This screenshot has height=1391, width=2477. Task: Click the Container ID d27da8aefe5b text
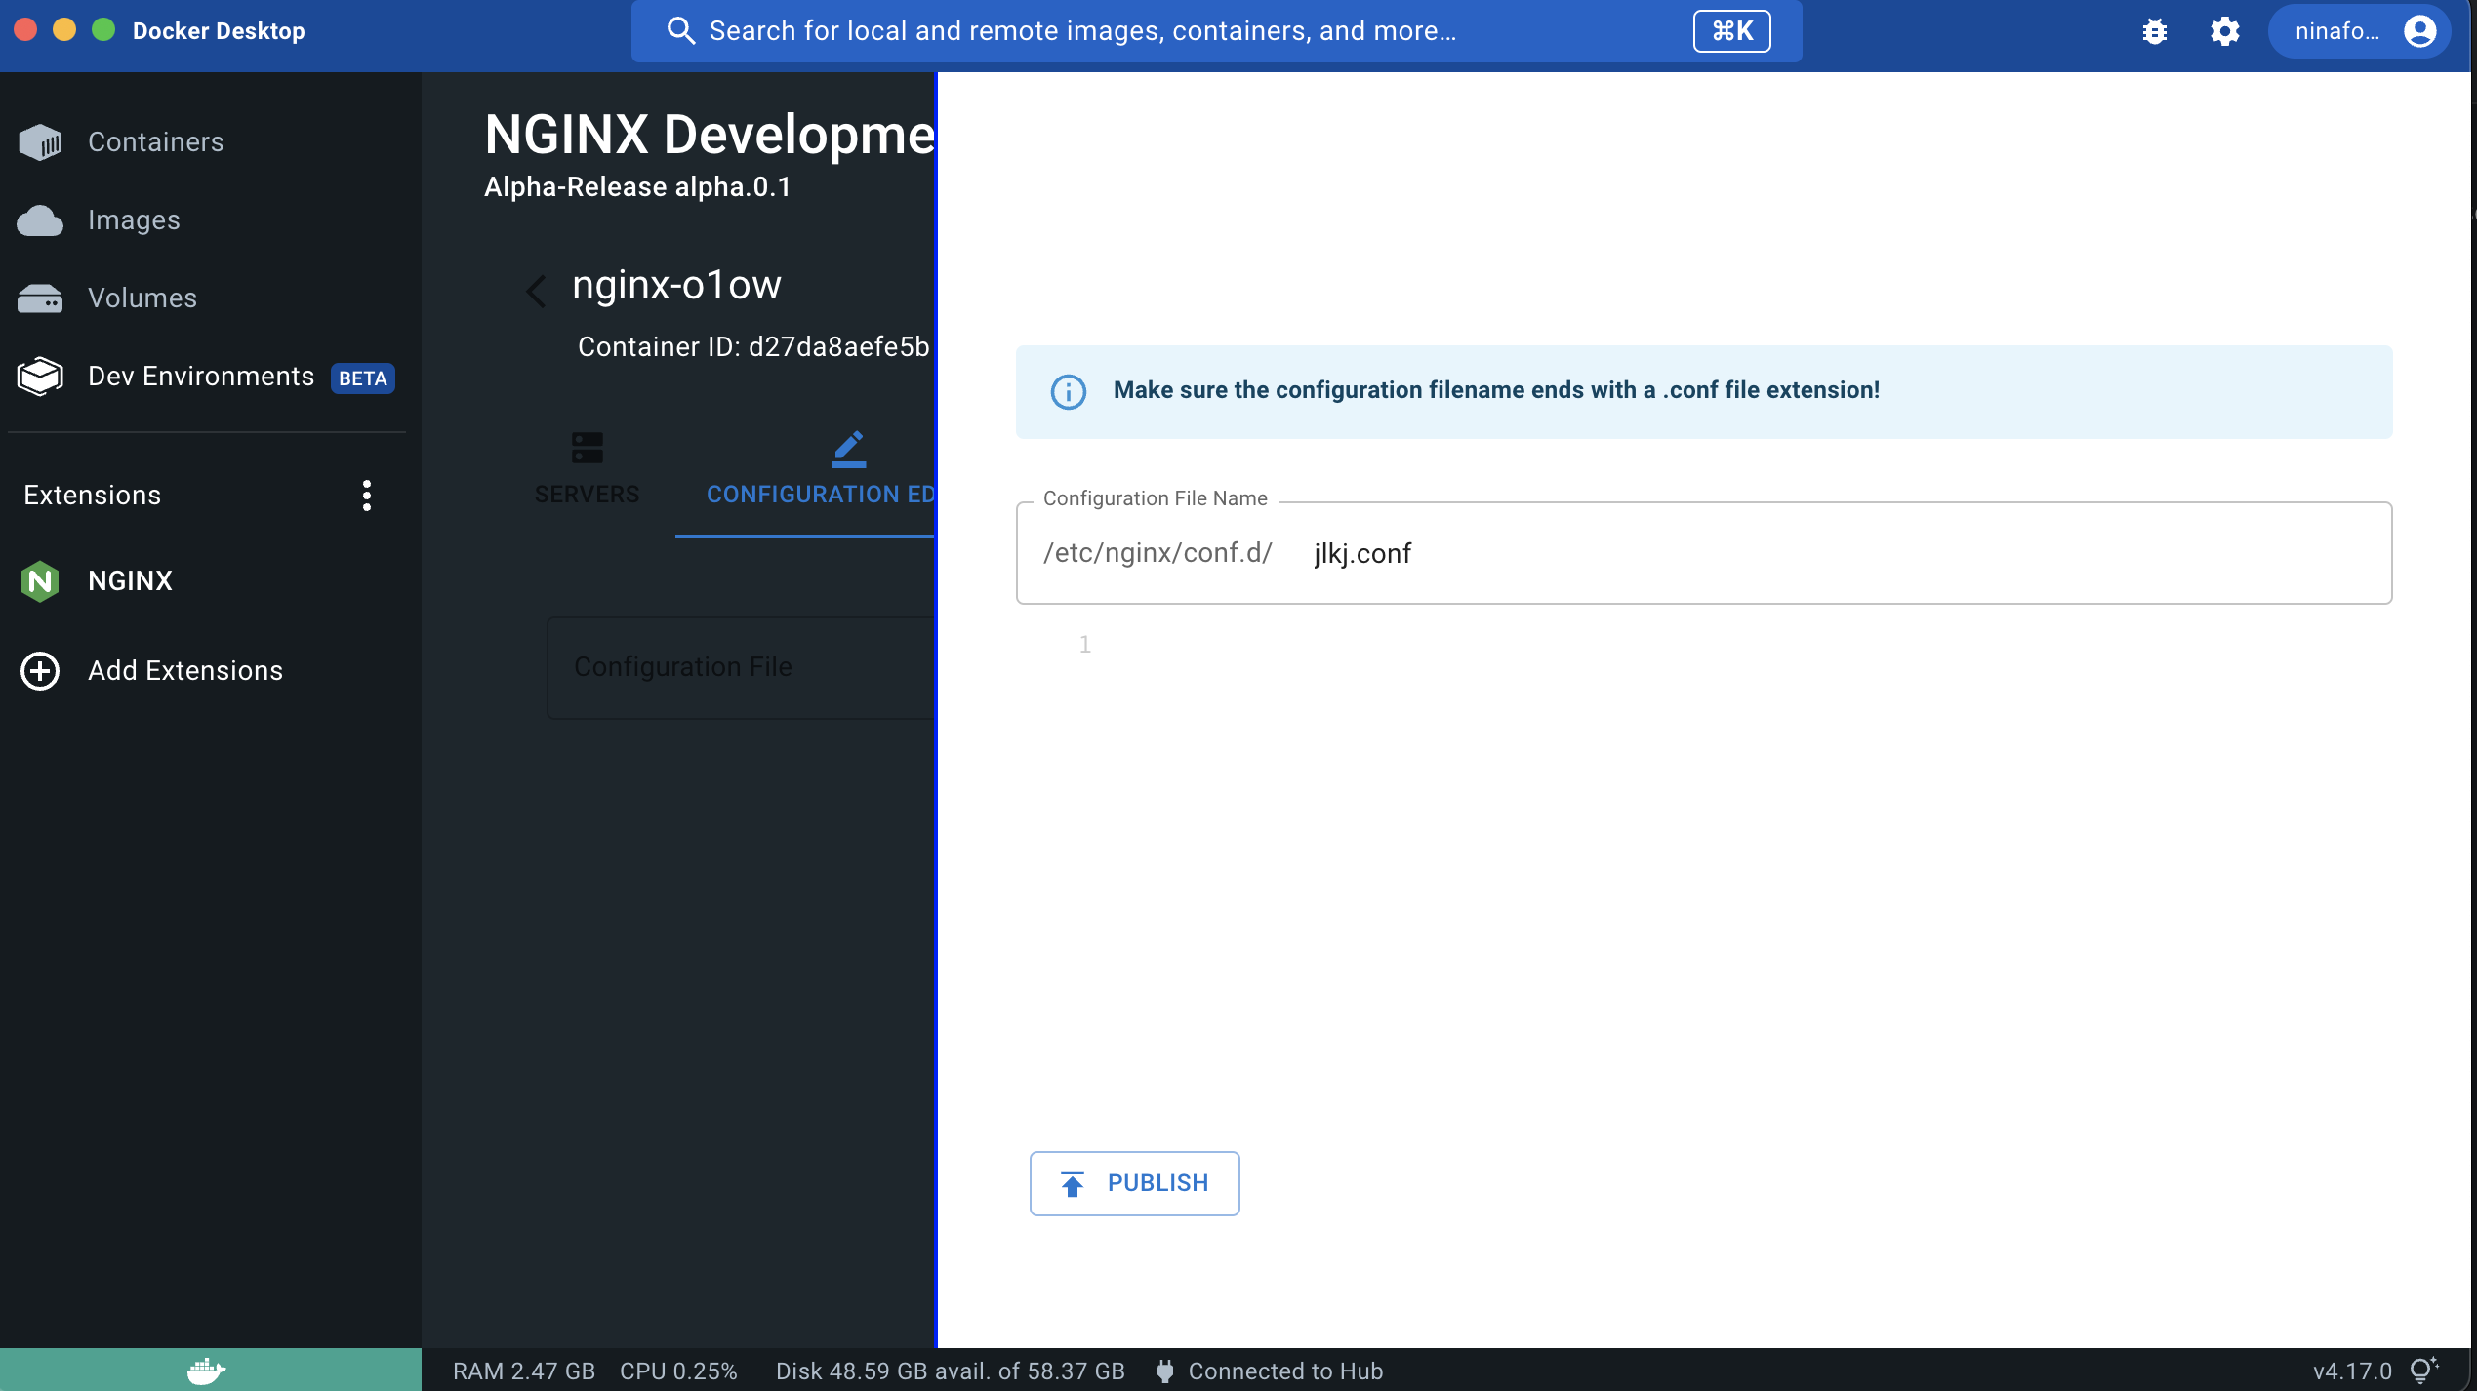[x=753, y=347]
